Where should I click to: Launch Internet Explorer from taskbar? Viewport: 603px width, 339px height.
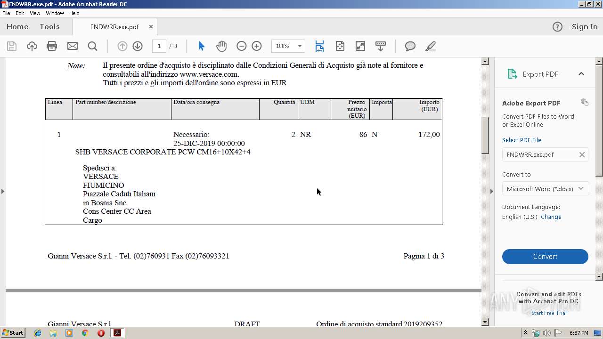[x=38, y=333]
